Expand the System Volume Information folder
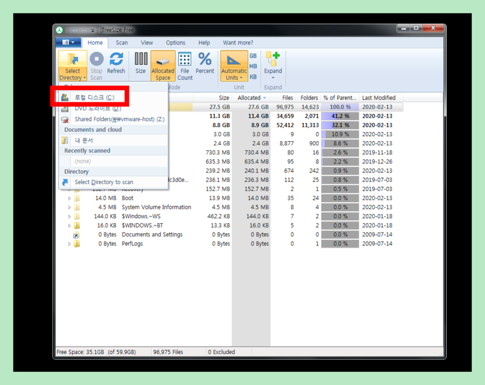The image size is (485, 385). [70, 208]
